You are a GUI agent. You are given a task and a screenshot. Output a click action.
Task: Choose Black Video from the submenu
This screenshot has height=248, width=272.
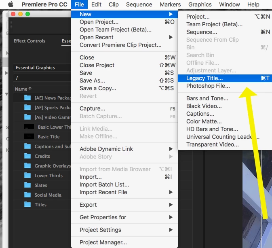click(225, 106)
